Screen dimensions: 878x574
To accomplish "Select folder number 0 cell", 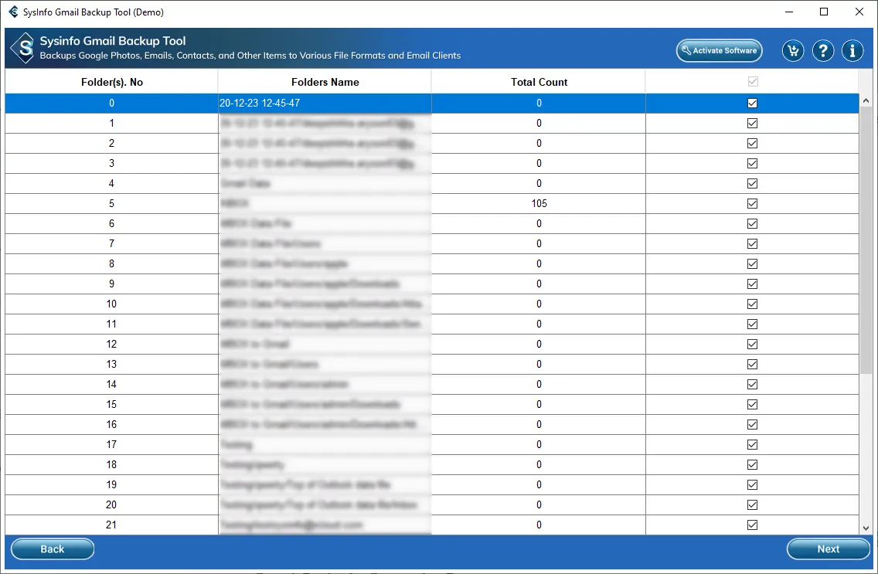I will coord(111,103).
